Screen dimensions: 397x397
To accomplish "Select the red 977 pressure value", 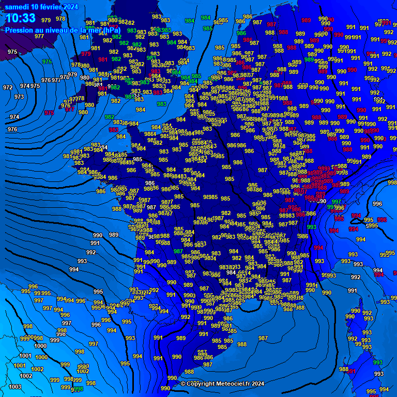I will coord(70,110).
